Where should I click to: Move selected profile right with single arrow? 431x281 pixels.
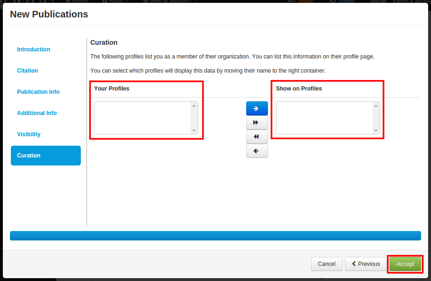(x=257, y=108)
